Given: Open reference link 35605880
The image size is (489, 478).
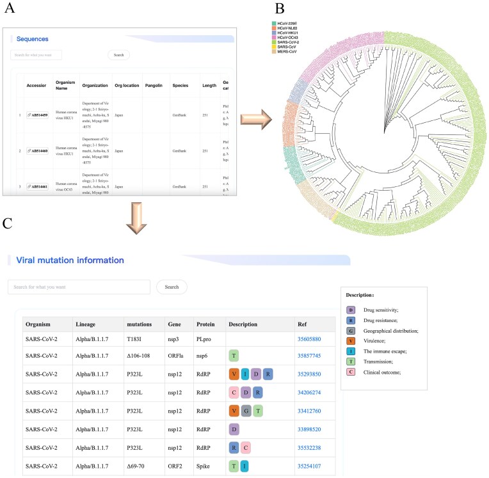Looking at the screenshot, I should pyautogui.click(x=309, y=339).
